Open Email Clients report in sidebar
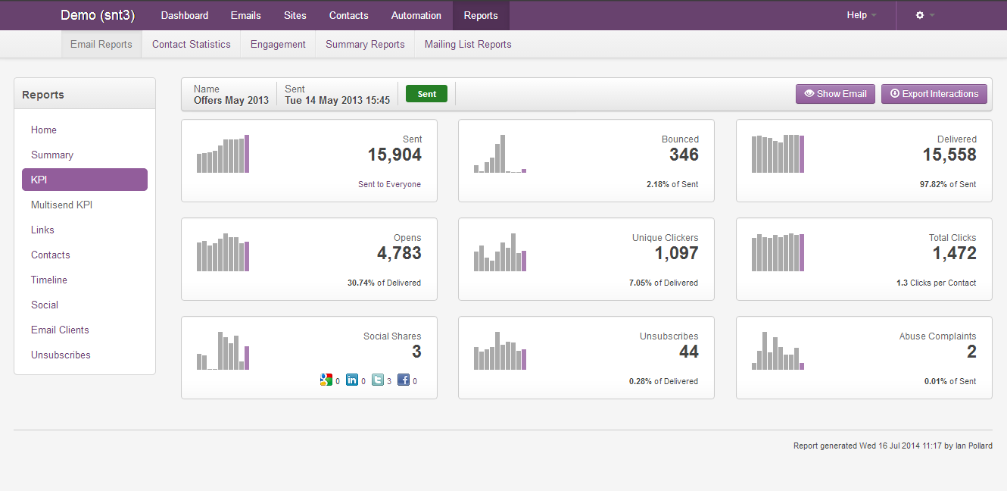 (60, 330)
